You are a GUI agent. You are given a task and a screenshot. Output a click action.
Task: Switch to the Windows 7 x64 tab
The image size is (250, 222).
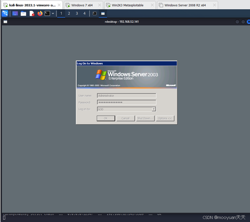tap(83, 5)
